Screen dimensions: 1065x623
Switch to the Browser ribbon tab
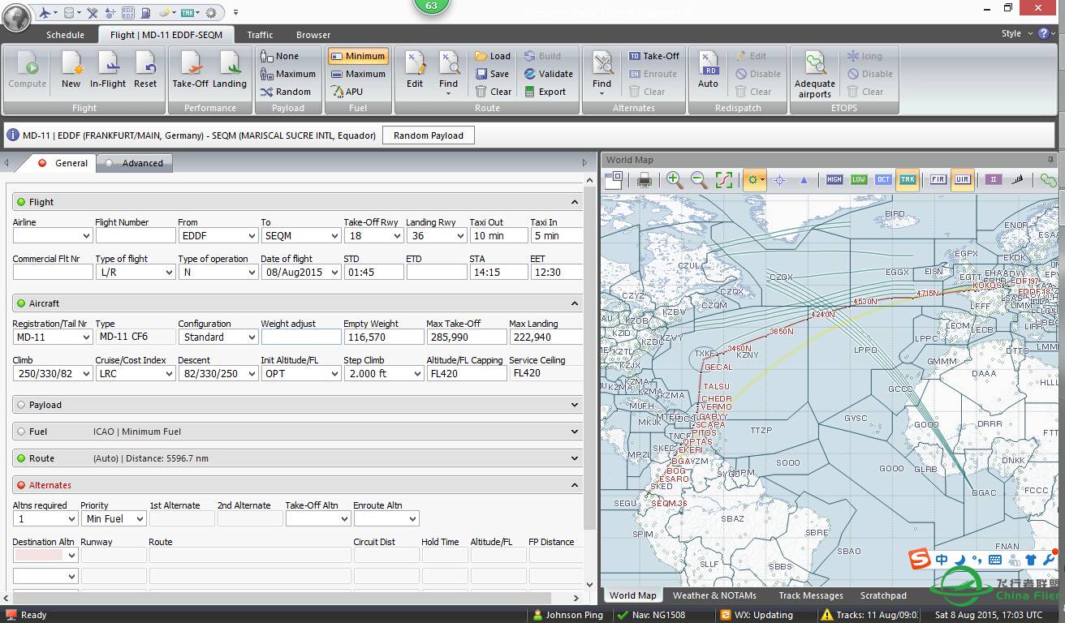(x=313, y=35)
